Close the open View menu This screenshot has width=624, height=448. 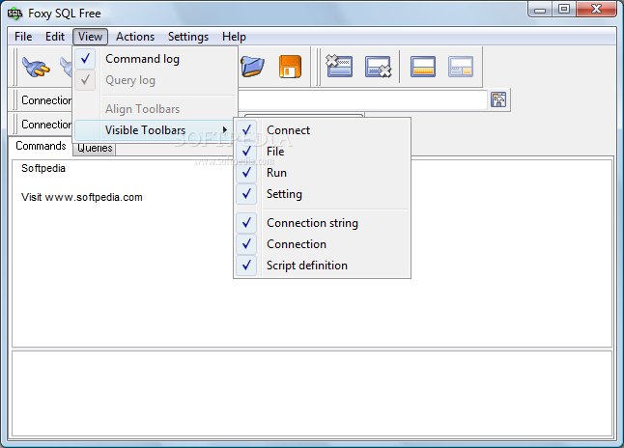[x=91, y=37]
